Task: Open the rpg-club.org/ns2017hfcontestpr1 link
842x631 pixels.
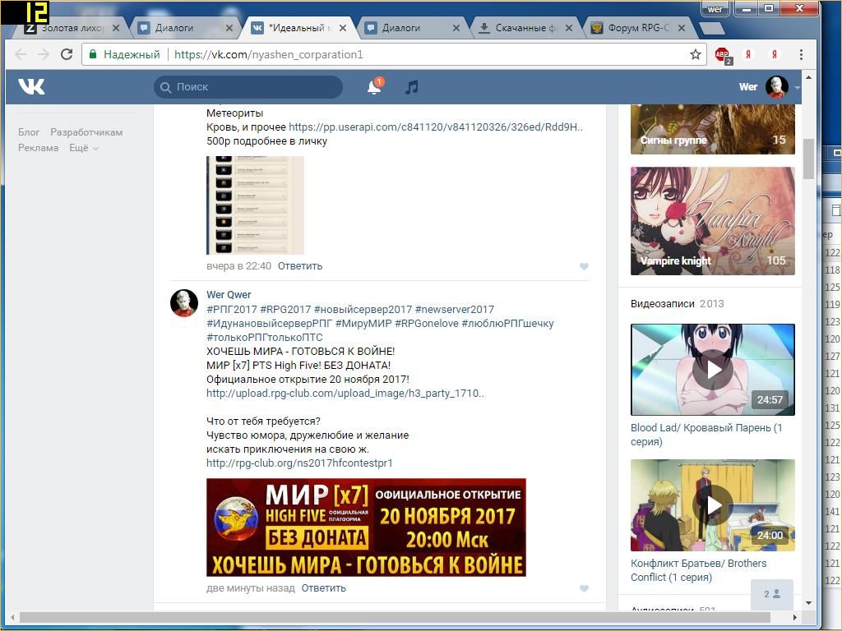Action: (x=299, y=463)
